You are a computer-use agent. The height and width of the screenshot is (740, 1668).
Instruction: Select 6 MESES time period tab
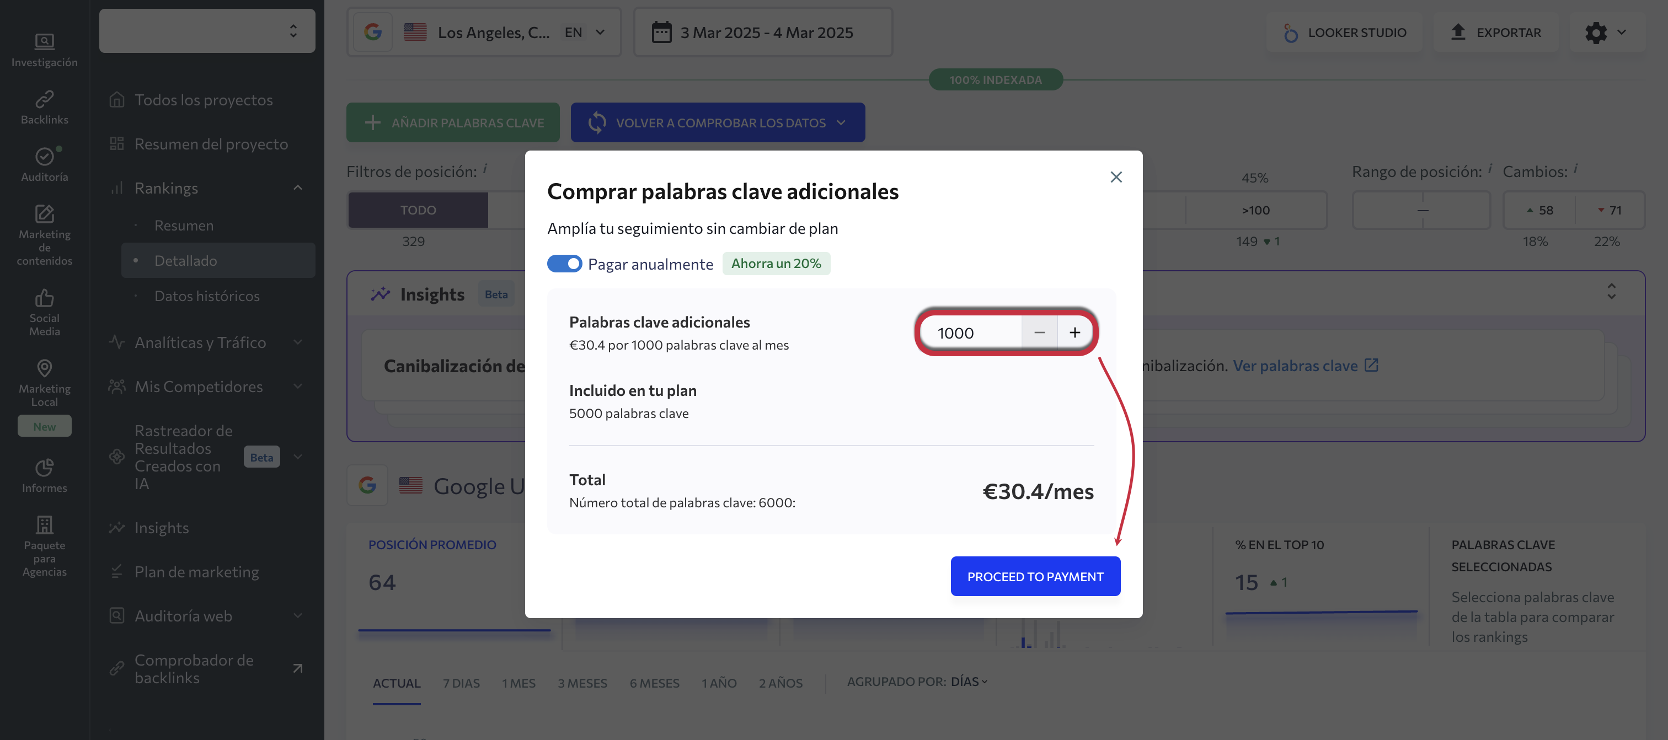pos(654,683)
